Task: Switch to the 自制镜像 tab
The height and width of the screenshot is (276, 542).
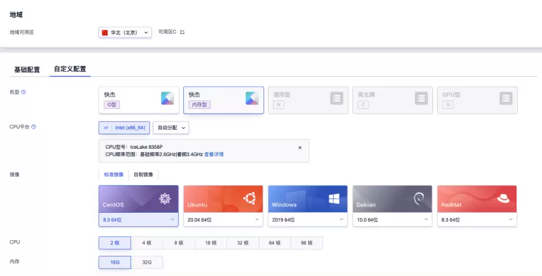Action: 145,175
